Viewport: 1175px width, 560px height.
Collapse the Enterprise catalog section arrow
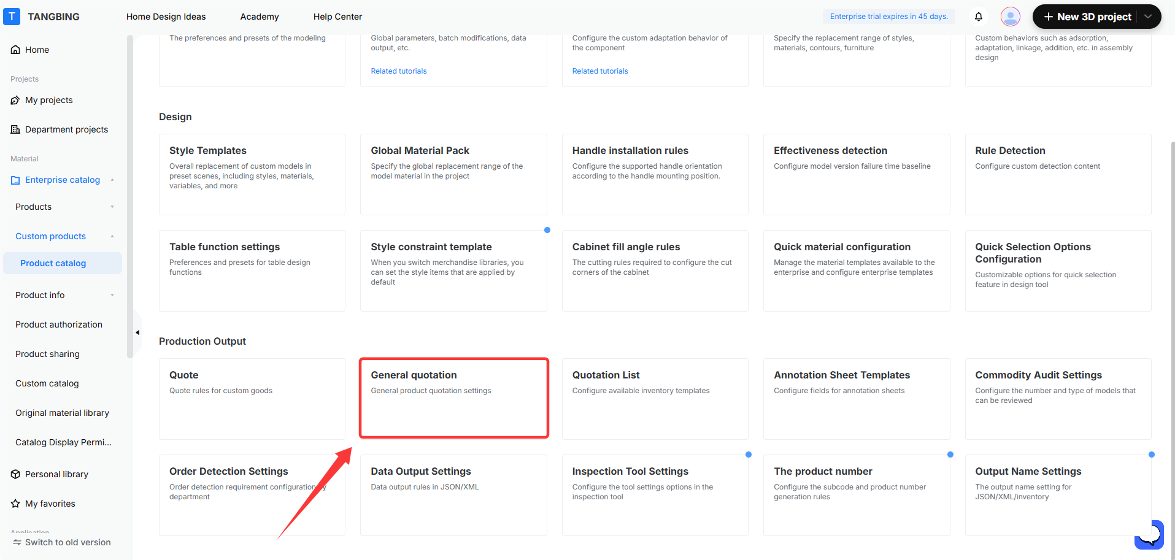coord(112,180)
